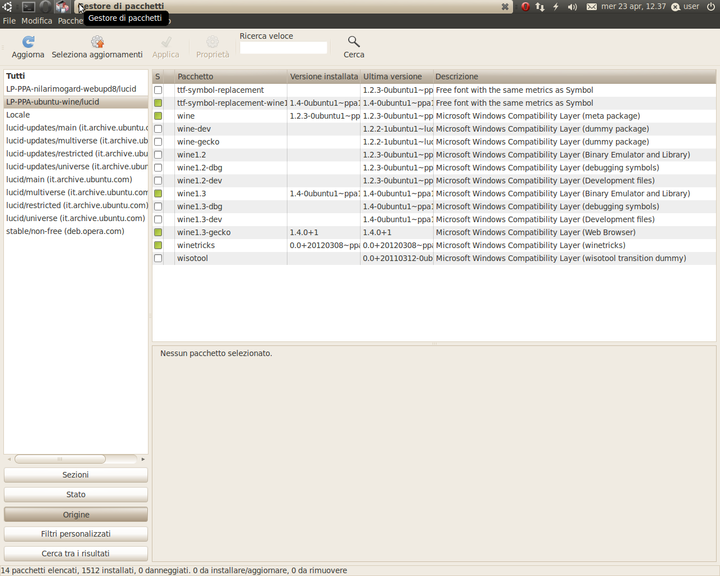Click the Sezioni filter button
720x576 pixels.
76,475
